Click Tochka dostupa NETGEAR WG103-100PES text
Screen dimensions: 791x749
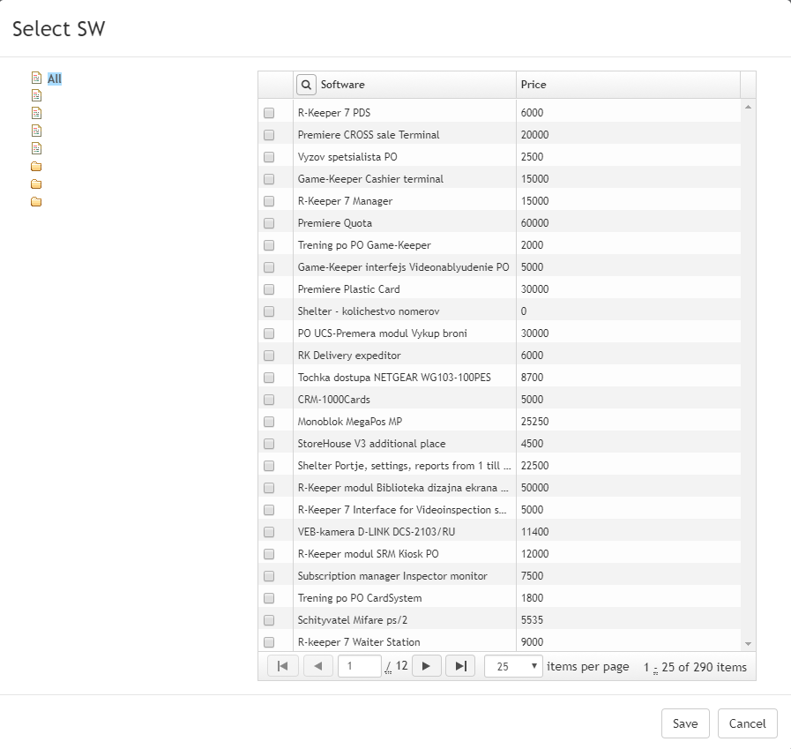click(x=394, y=378)
